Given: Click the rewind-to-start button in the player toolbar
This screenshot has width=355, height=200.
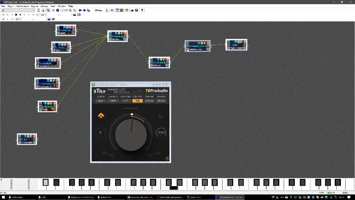Looking at the screenshot, I should click(x=3, y=15).
